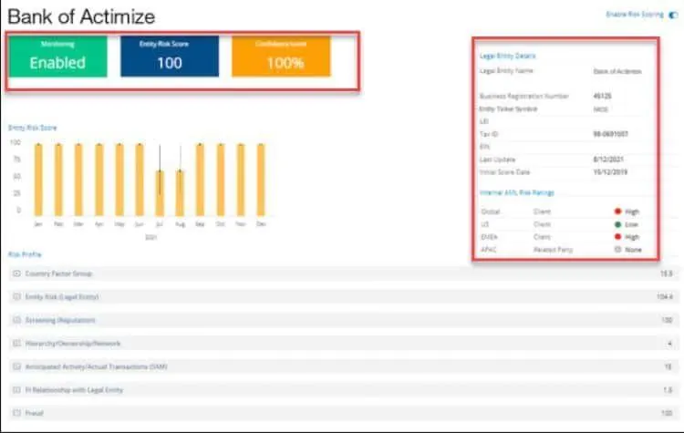Click the Entity Risk (Legal Entity) score value
684x433 pixels.
click(664, 297)
